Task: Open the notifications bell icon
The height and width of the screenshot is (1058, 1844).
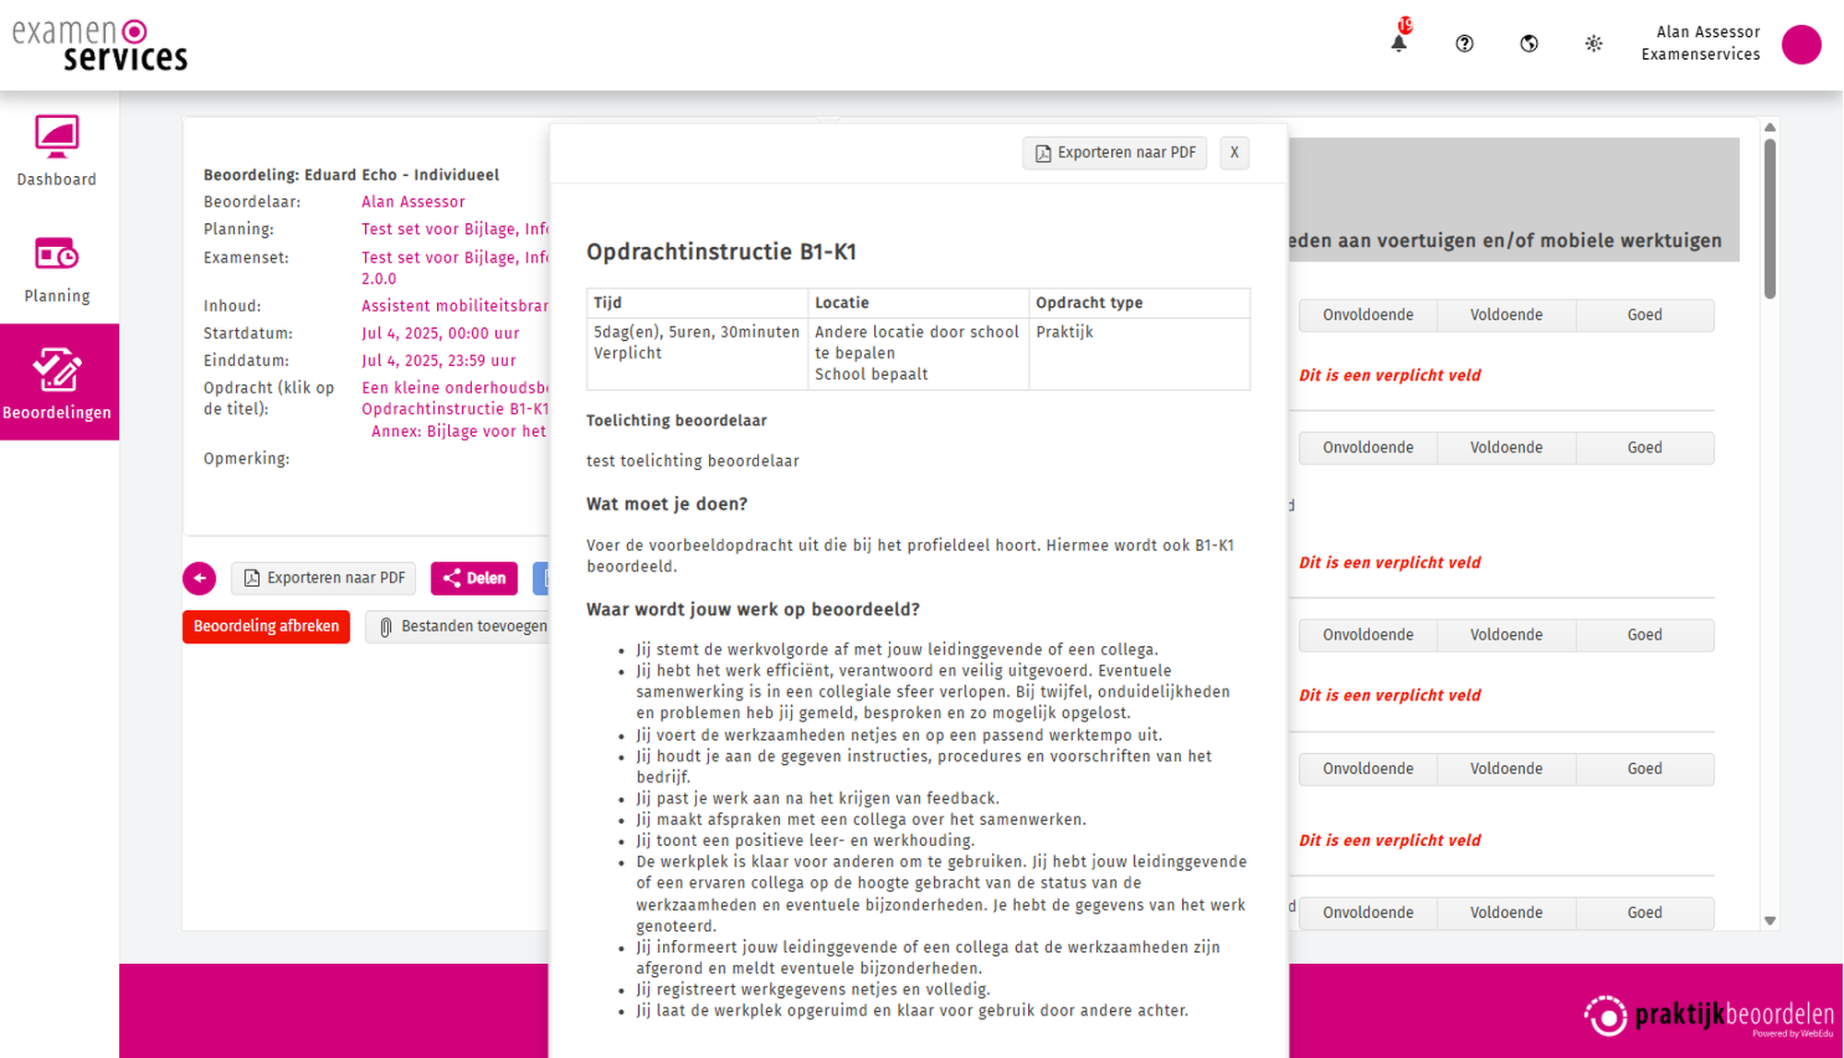Action: (1399, 42)
